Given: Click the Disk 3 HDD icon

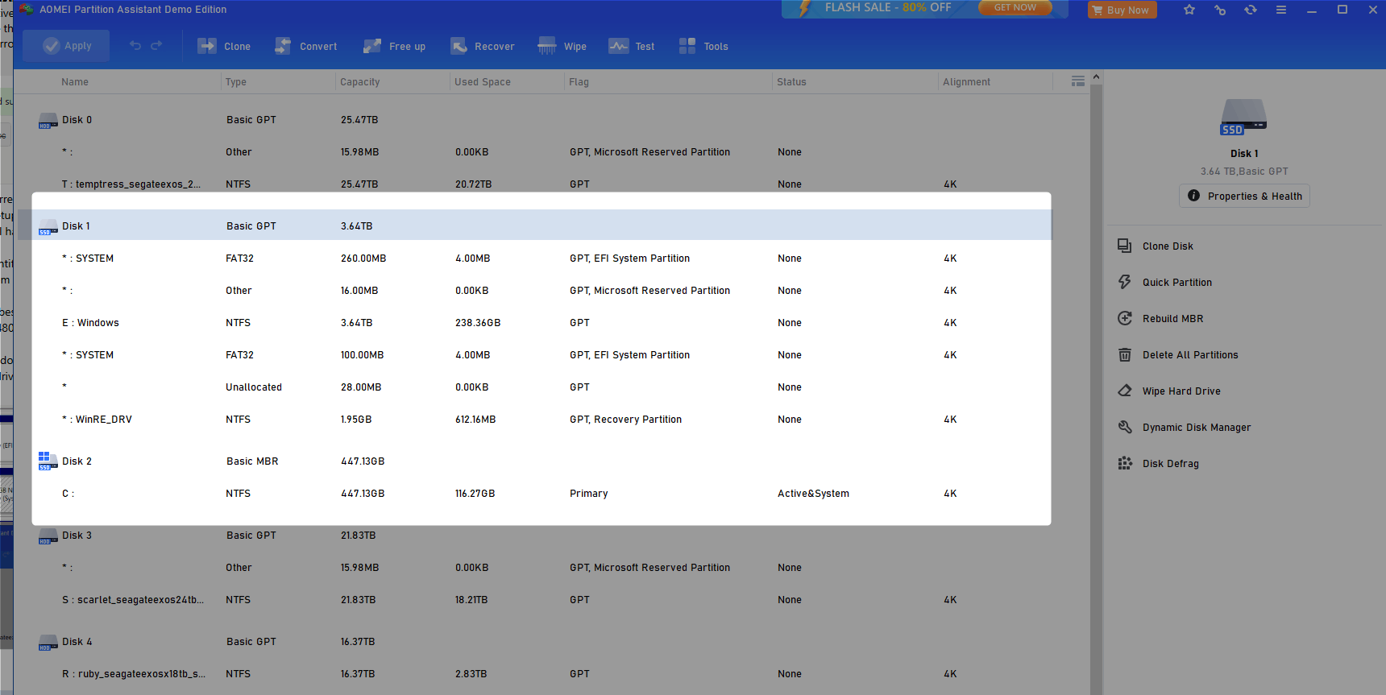Looking at the screenshot, I should click(48, 536).
